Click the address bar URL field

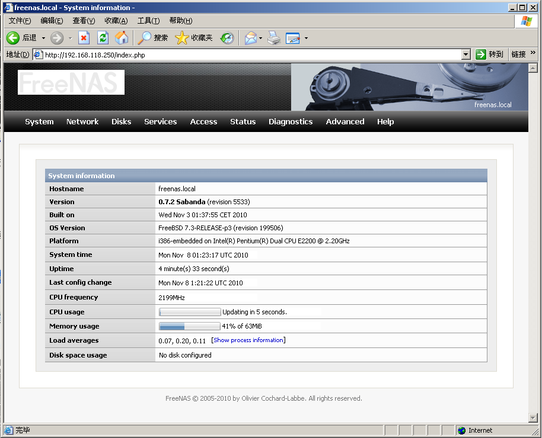coord(253,54)
